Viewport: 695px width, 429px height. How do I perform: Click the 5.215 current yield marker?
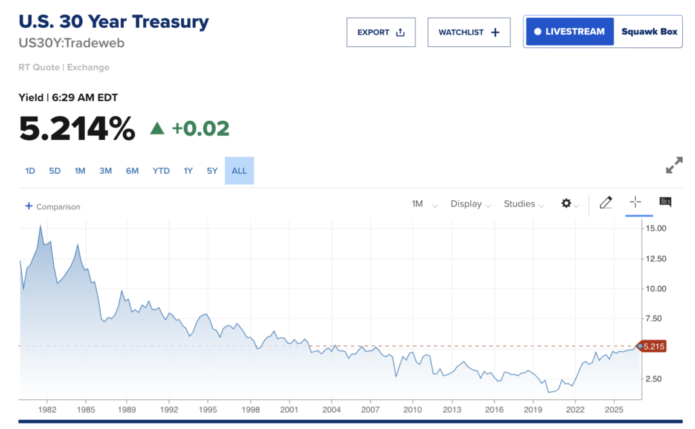pyautogui.click(x=652, y=347)
